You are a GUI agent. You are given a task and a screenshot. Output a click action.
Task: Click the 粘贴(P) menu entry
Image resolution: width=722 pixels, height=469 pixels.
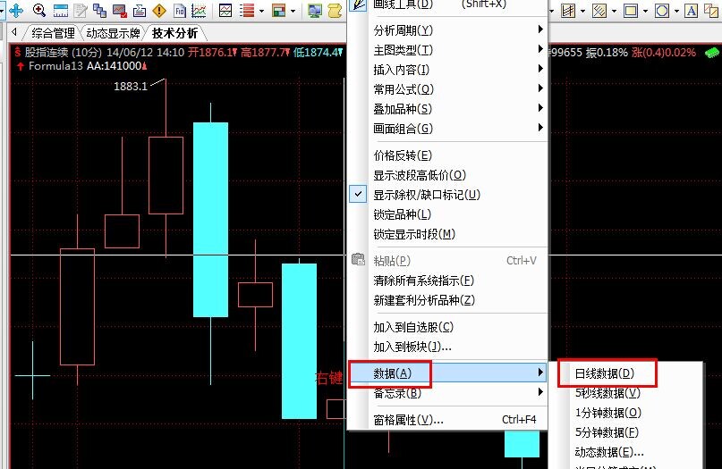pos(448,261)
